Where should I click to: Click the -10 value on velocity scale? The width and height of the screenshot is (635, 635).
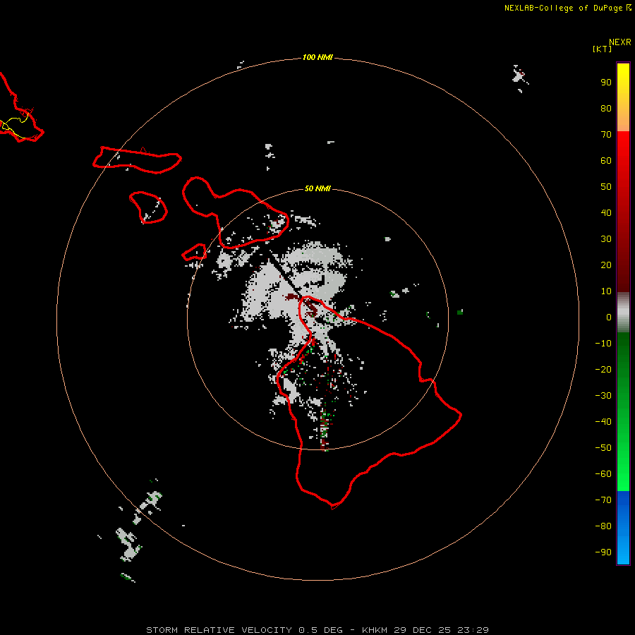[603, 344]
